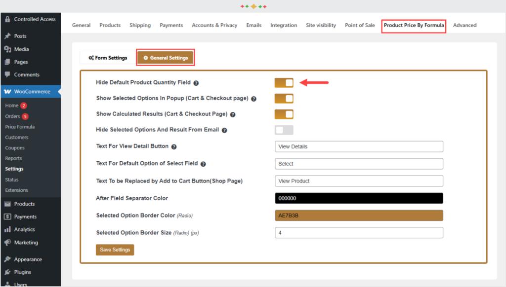Switch to the Form Settings tab
The height and width of the screenshot is (287, 506).
tap(108, 58)
